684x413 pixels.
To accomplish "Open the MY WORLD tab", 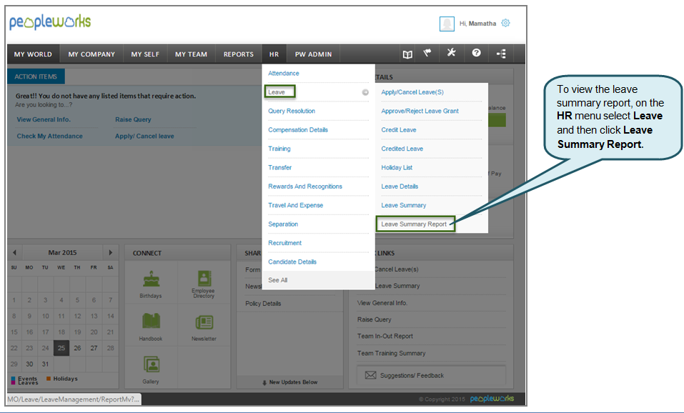I will click(x=33, y=54).
